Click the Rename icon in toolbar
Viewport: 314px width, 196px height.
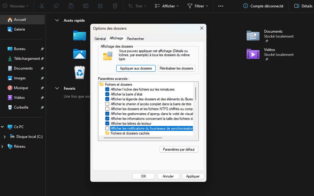86,6
